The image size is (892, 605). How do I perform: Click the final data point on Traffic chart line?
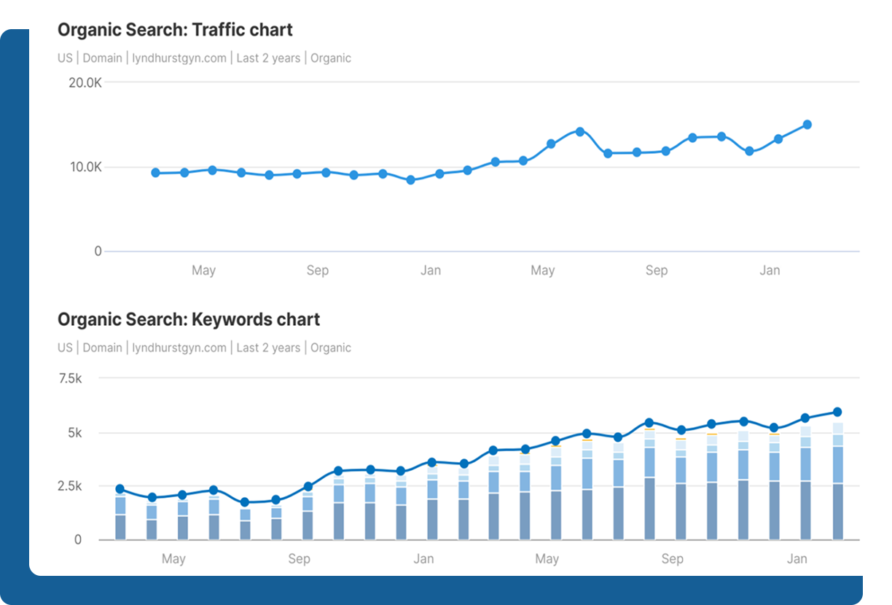tap(807, 125)
